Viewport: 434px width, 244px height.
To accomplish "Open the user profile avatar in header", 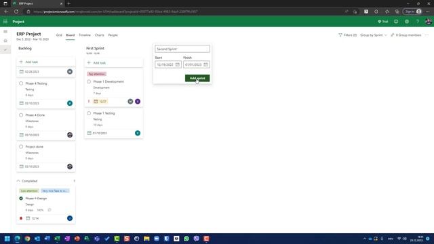I will 428,22.
